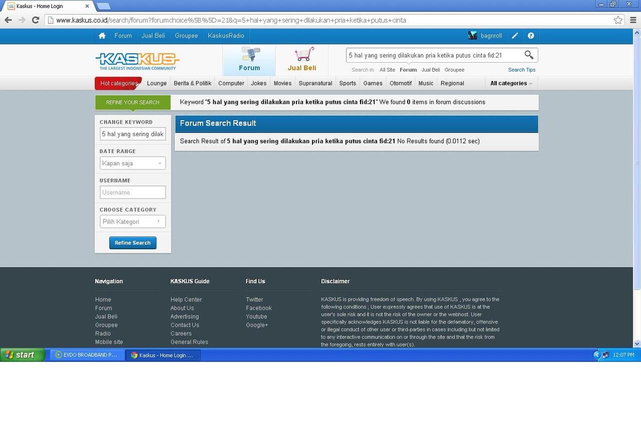Open the Kaskus home icon

tap(102, 36)
